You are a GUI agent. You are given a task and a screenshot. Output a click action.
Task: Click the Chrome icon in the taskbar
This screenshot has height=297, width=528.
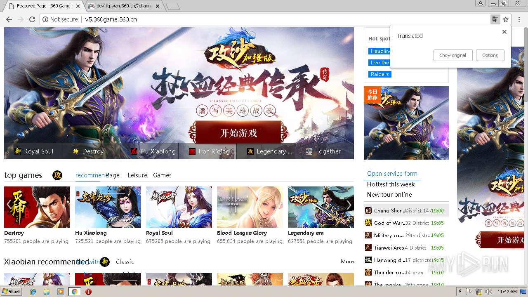point(74,292)
